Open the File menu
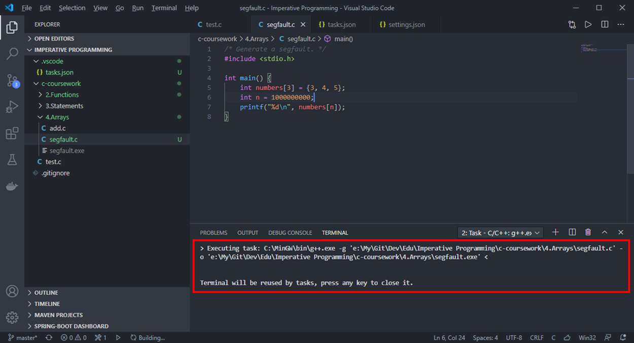The image size is (634, 343). tap(26, 8)
